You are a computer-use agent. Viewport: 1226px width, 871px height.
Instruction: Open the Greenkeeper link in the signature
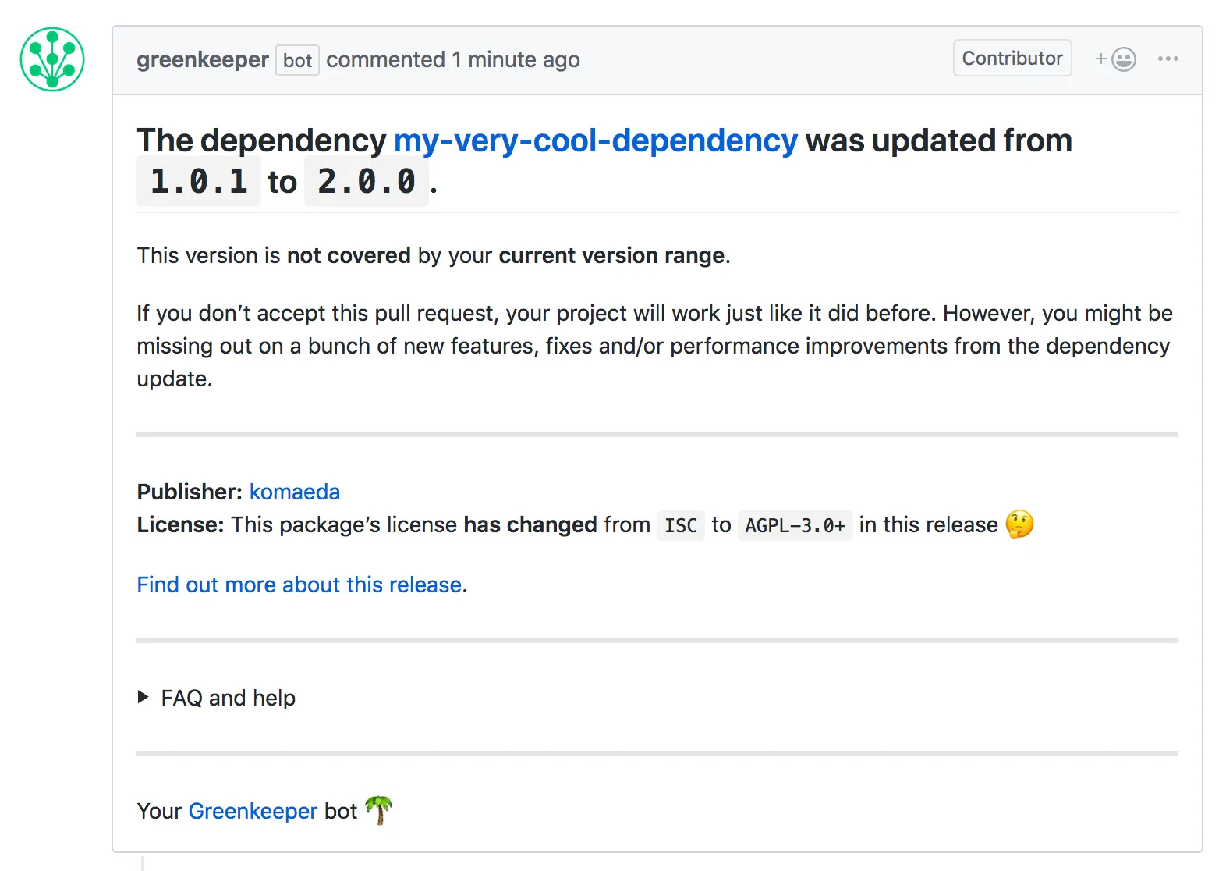tap(253, 810)
